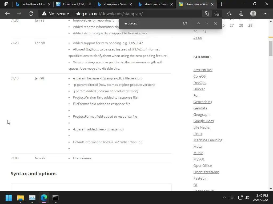Close the Download_Old tab
Image resolution: width=273 pixels, height=204 pixels.
90,4
